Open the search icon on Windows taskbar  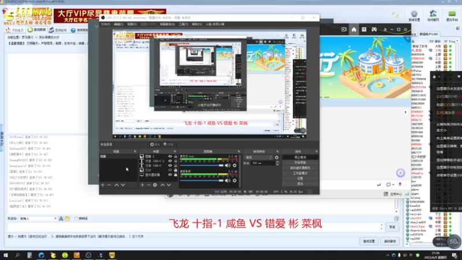point(17,255)
